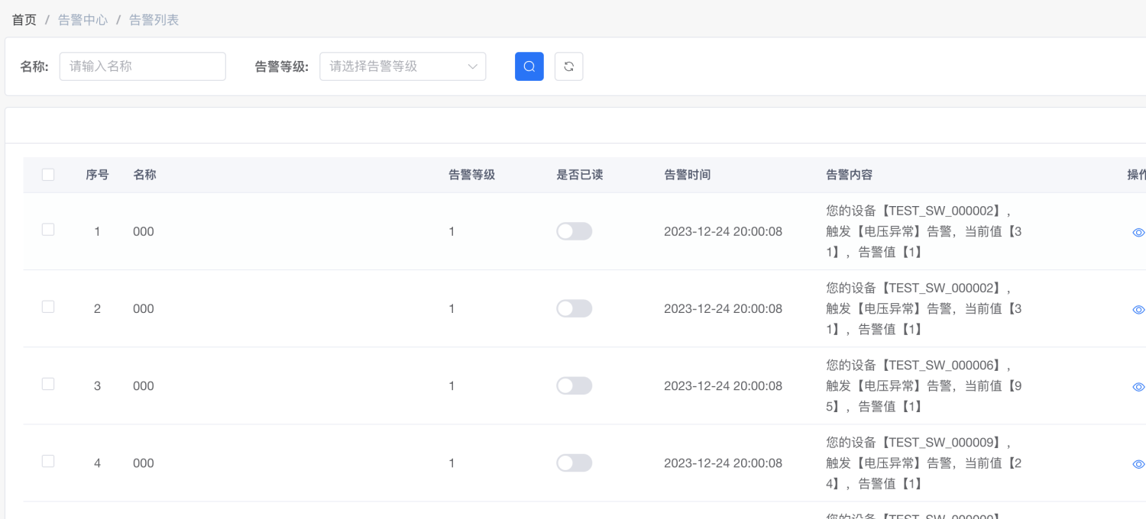1146x519 pixels.
Task: Click the 序号 column header
Action: point(97,175)
